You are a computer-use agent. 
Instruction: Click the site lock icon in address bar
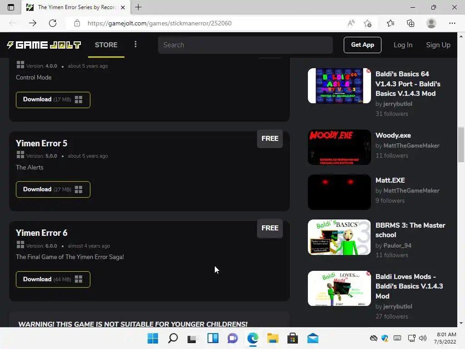point(77,23)
